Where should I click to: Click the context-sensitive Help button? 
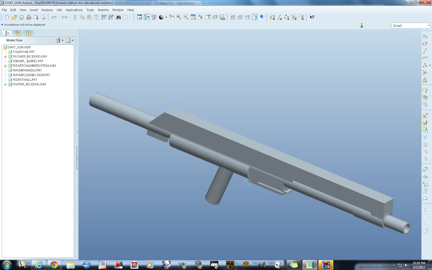click(x=312, y=17)
